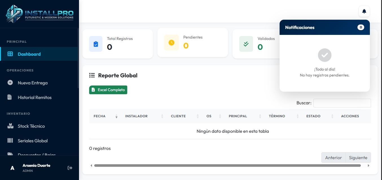
Task: Sort table by Término column
Action: [x=283, y=116]
